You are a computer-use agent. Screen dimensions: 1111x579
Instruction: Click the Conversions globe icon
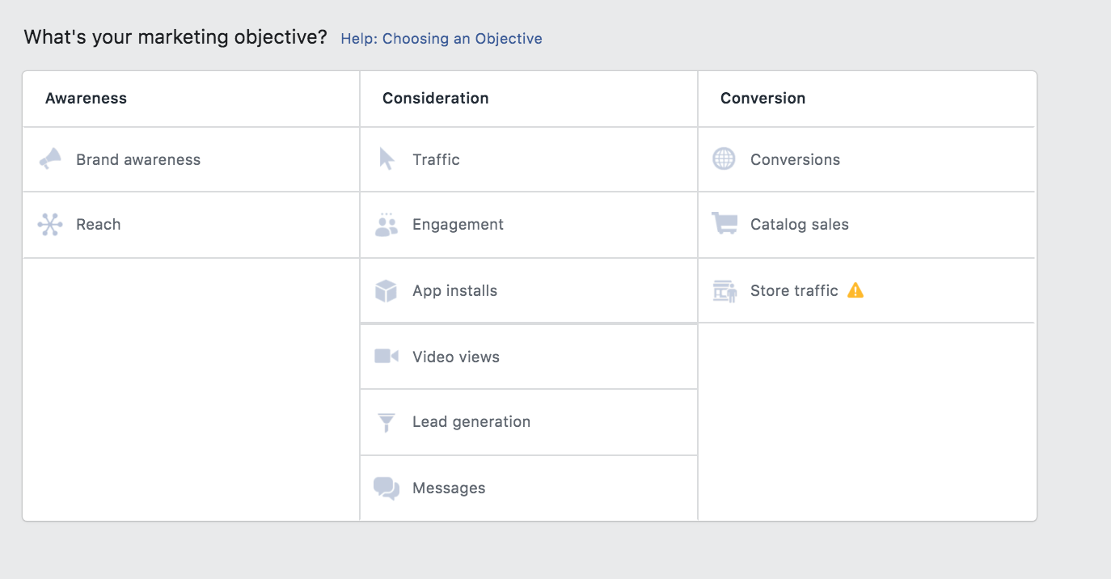pos(724,159)
